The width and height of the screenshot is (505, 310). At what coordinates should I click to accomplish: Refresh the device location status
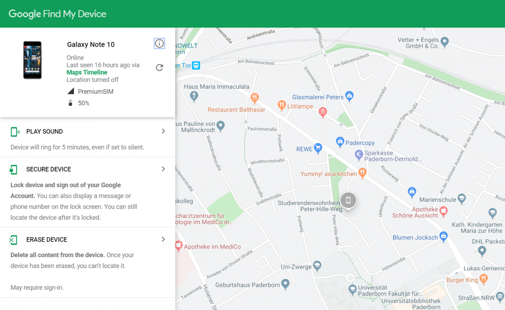coord(159,67)
